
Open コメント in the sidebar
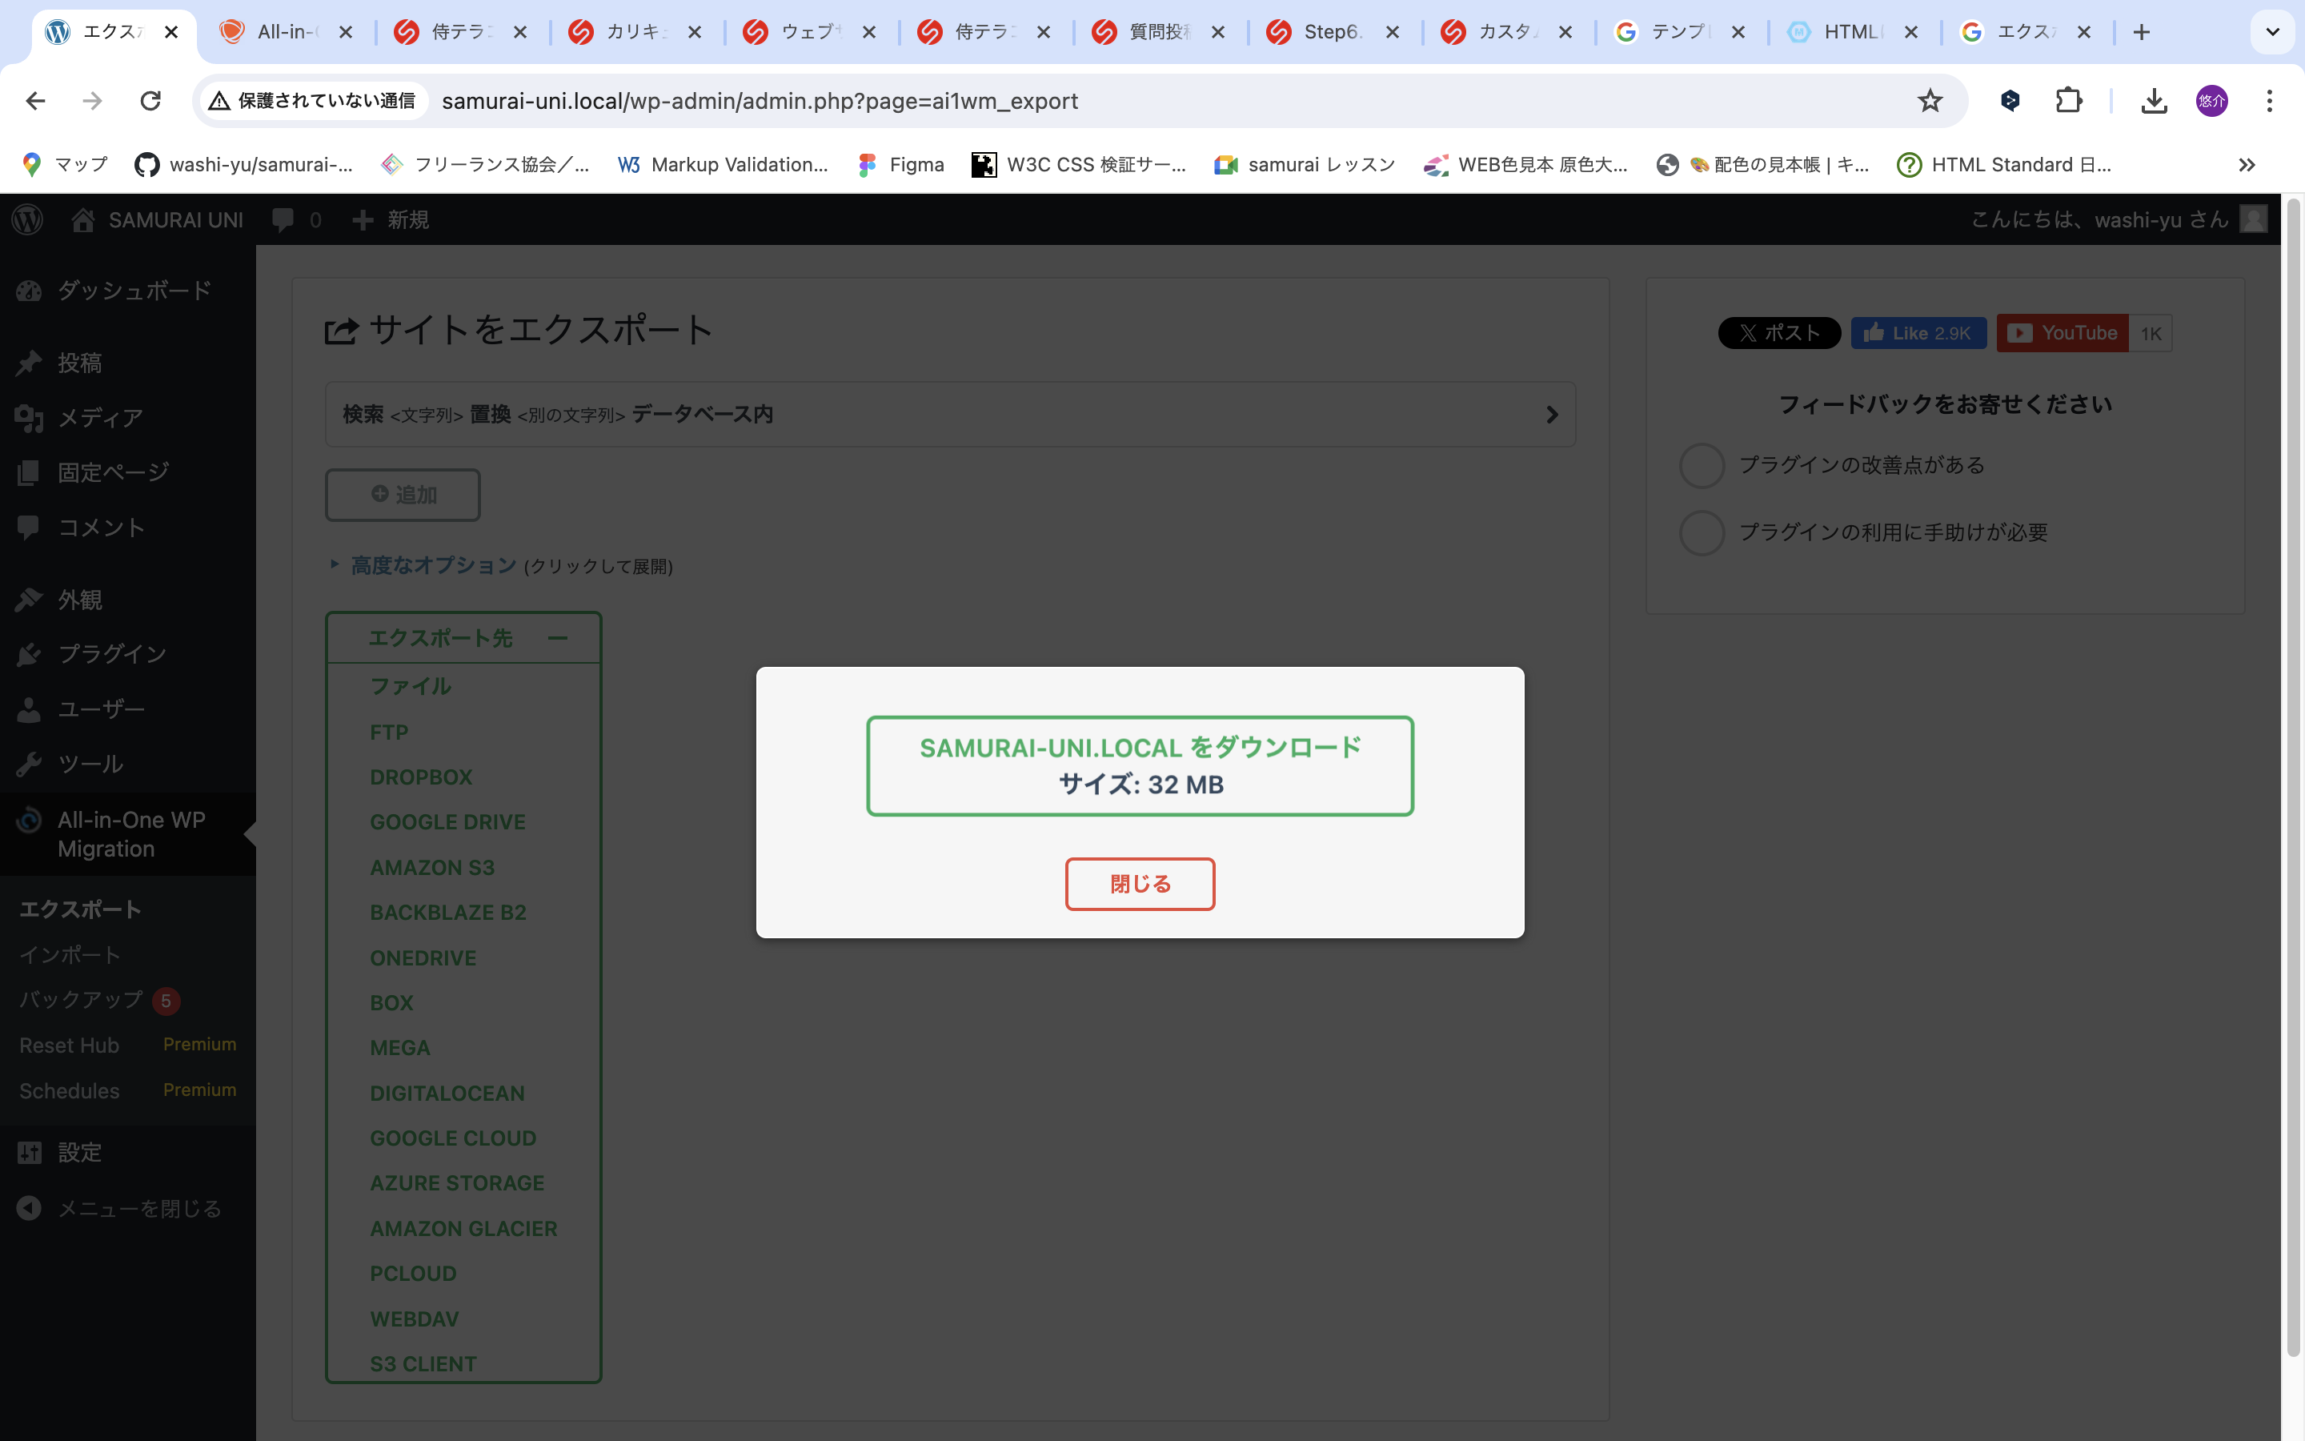tap(127, 527)
